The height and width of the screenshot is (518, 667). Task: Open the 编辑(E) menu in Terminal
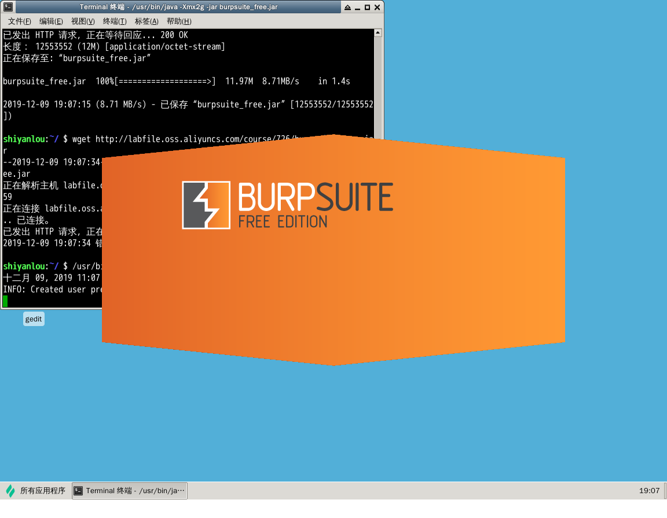(x=51, y=21)
